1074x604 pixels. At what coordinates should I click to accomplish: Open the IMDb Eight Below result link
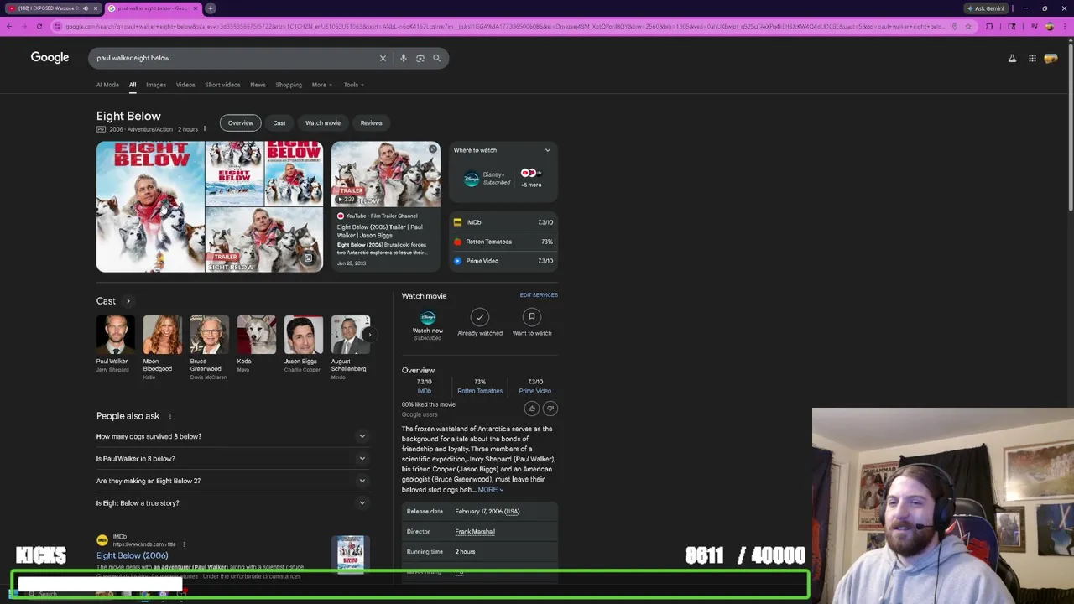[x=132, y=555]
